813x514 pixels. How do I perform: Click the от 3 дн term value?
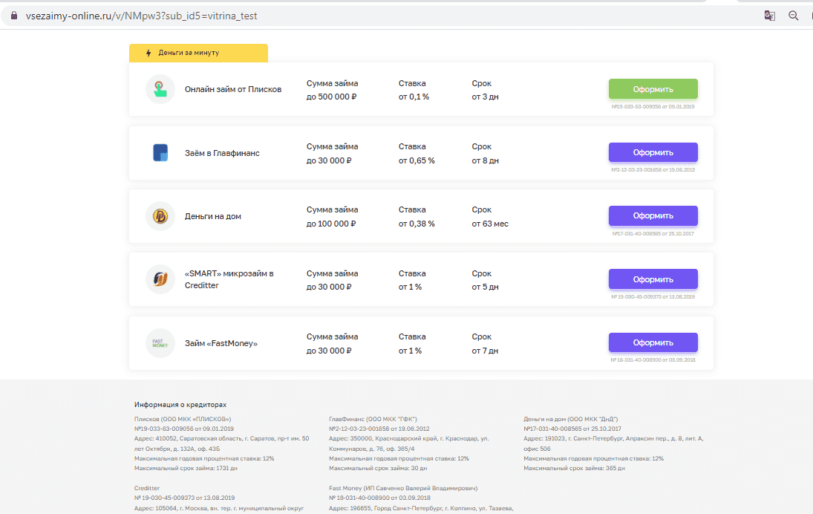(x=485, y=97)
